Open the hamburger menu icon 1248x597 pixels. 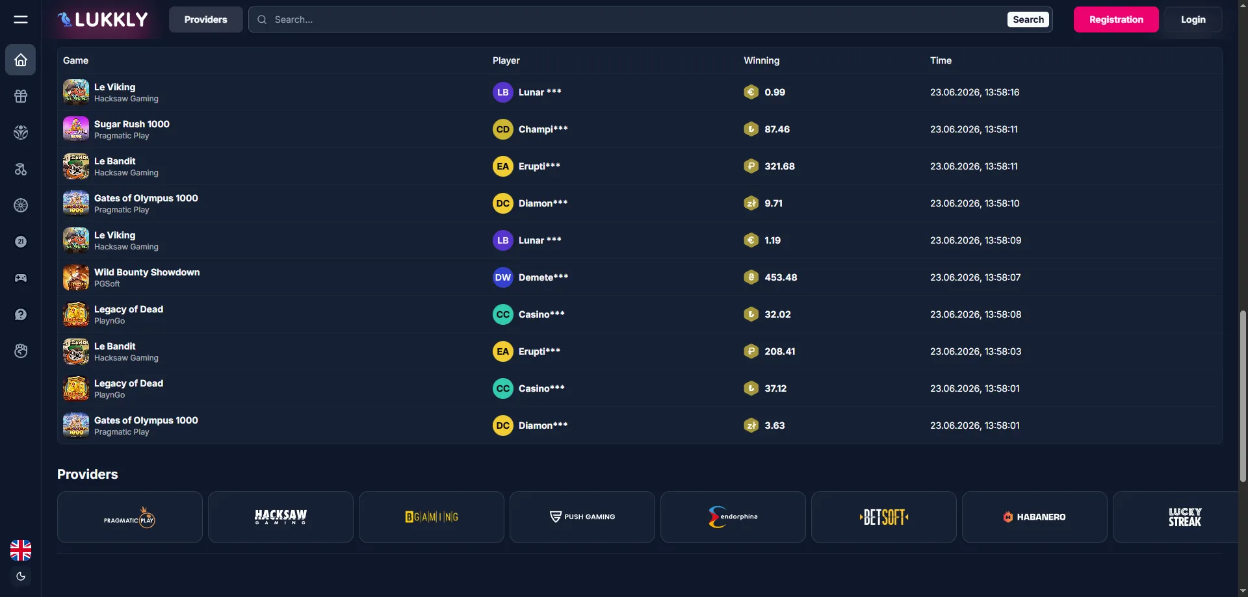(21, 19)
